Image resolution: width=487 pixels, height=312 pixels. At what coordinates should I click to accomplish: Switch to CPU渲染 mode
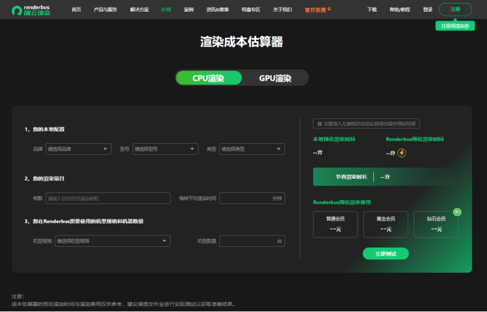pos(209,78)
